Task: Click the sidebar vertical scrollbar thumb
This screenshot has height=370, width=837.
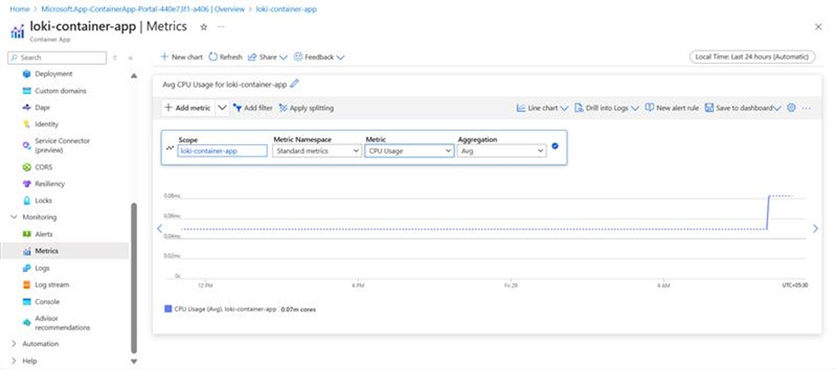Action: [134, 277]
